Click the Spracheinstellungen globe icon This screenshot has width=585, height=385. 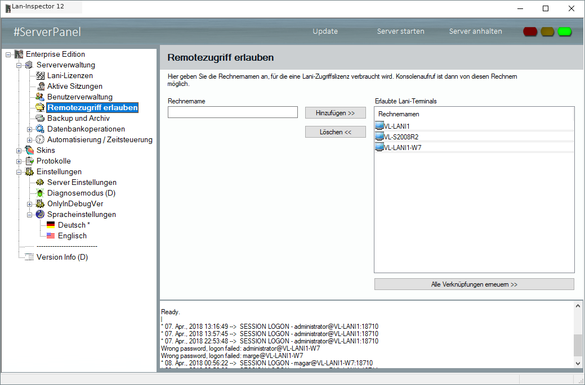coord(40,215)
